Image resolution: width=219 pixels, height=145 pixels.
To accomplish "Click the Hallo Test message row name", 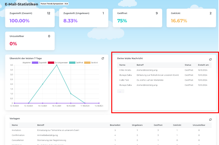I will point(124,80).
